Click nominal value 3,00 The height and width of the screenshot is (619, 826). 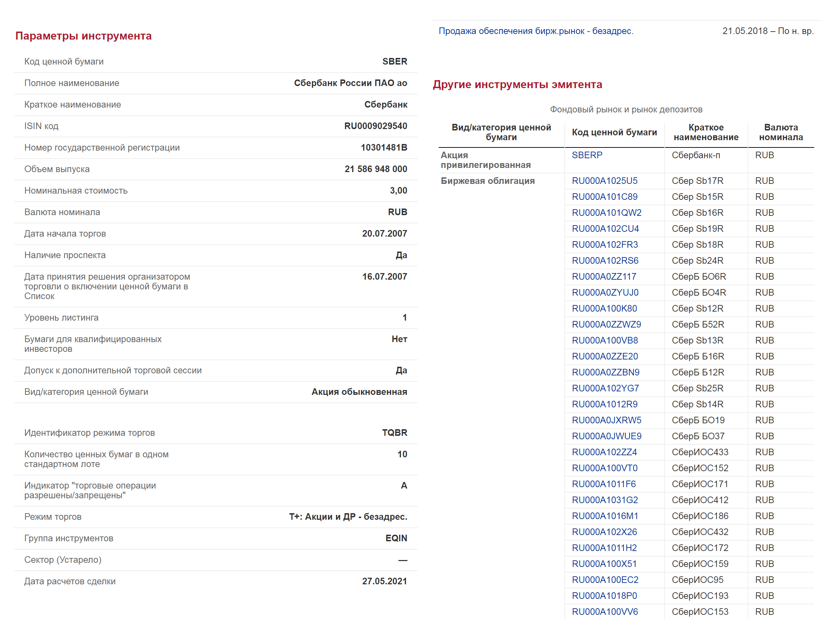click(x=398, y=191)
